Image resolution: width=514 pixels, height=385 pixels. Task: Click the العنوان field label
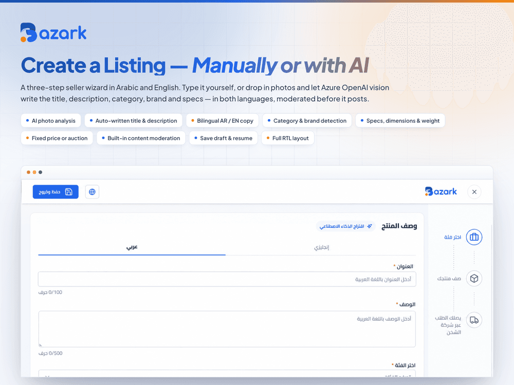click(405, 266)
